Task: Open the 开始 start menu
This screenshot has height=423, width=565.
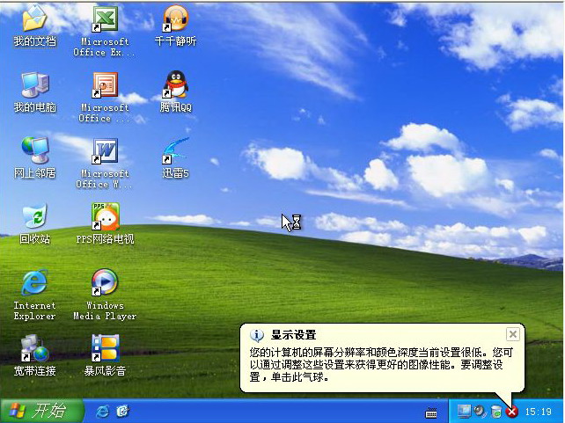Action: pos(41,411)
